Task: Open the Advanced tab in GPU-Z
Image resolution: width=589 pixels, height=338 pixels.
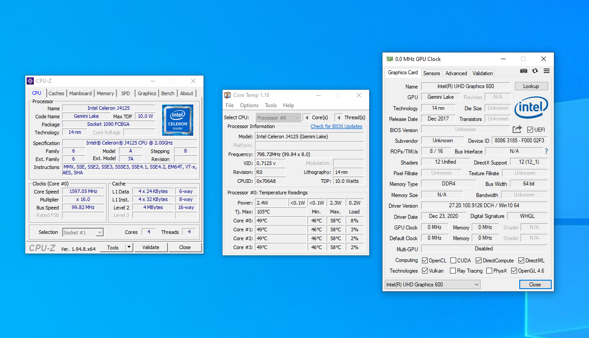Action: tap(456, 73)
